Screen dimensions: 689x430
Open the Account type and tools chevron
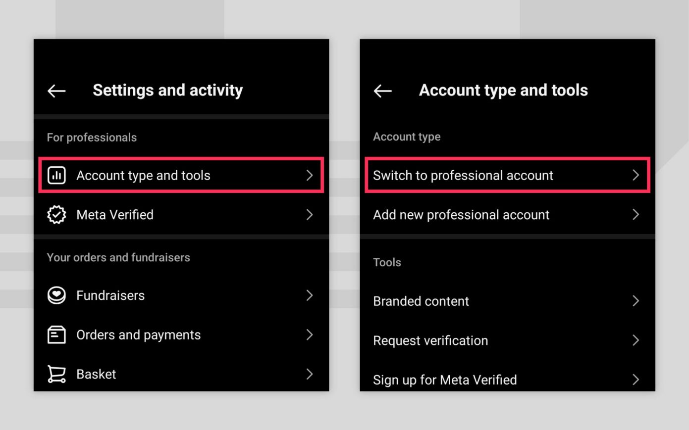[x=310, y=175]
